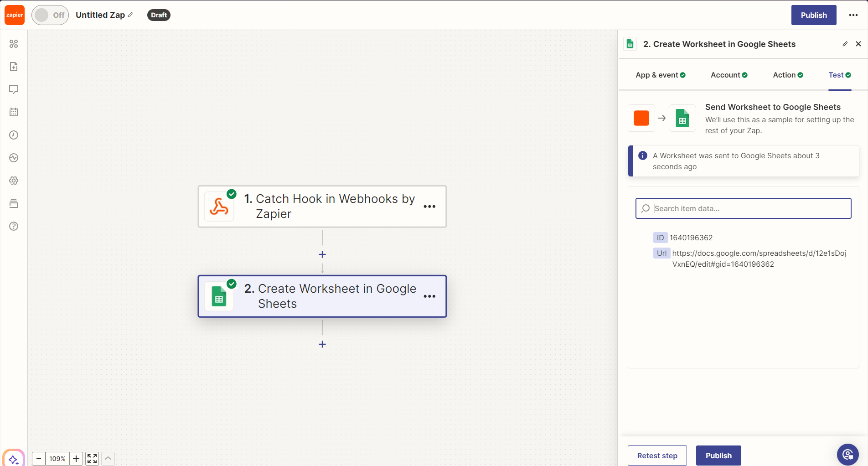Open the apps grid sidebar icon

pyautogui.click(x=14, y=44)
